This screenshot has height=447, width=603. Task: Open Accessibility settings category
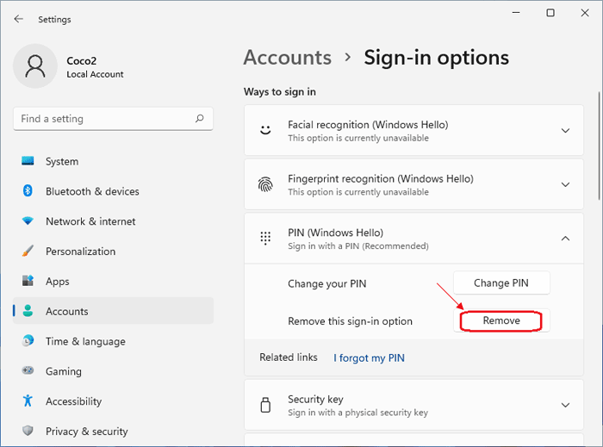pos(113,401)
